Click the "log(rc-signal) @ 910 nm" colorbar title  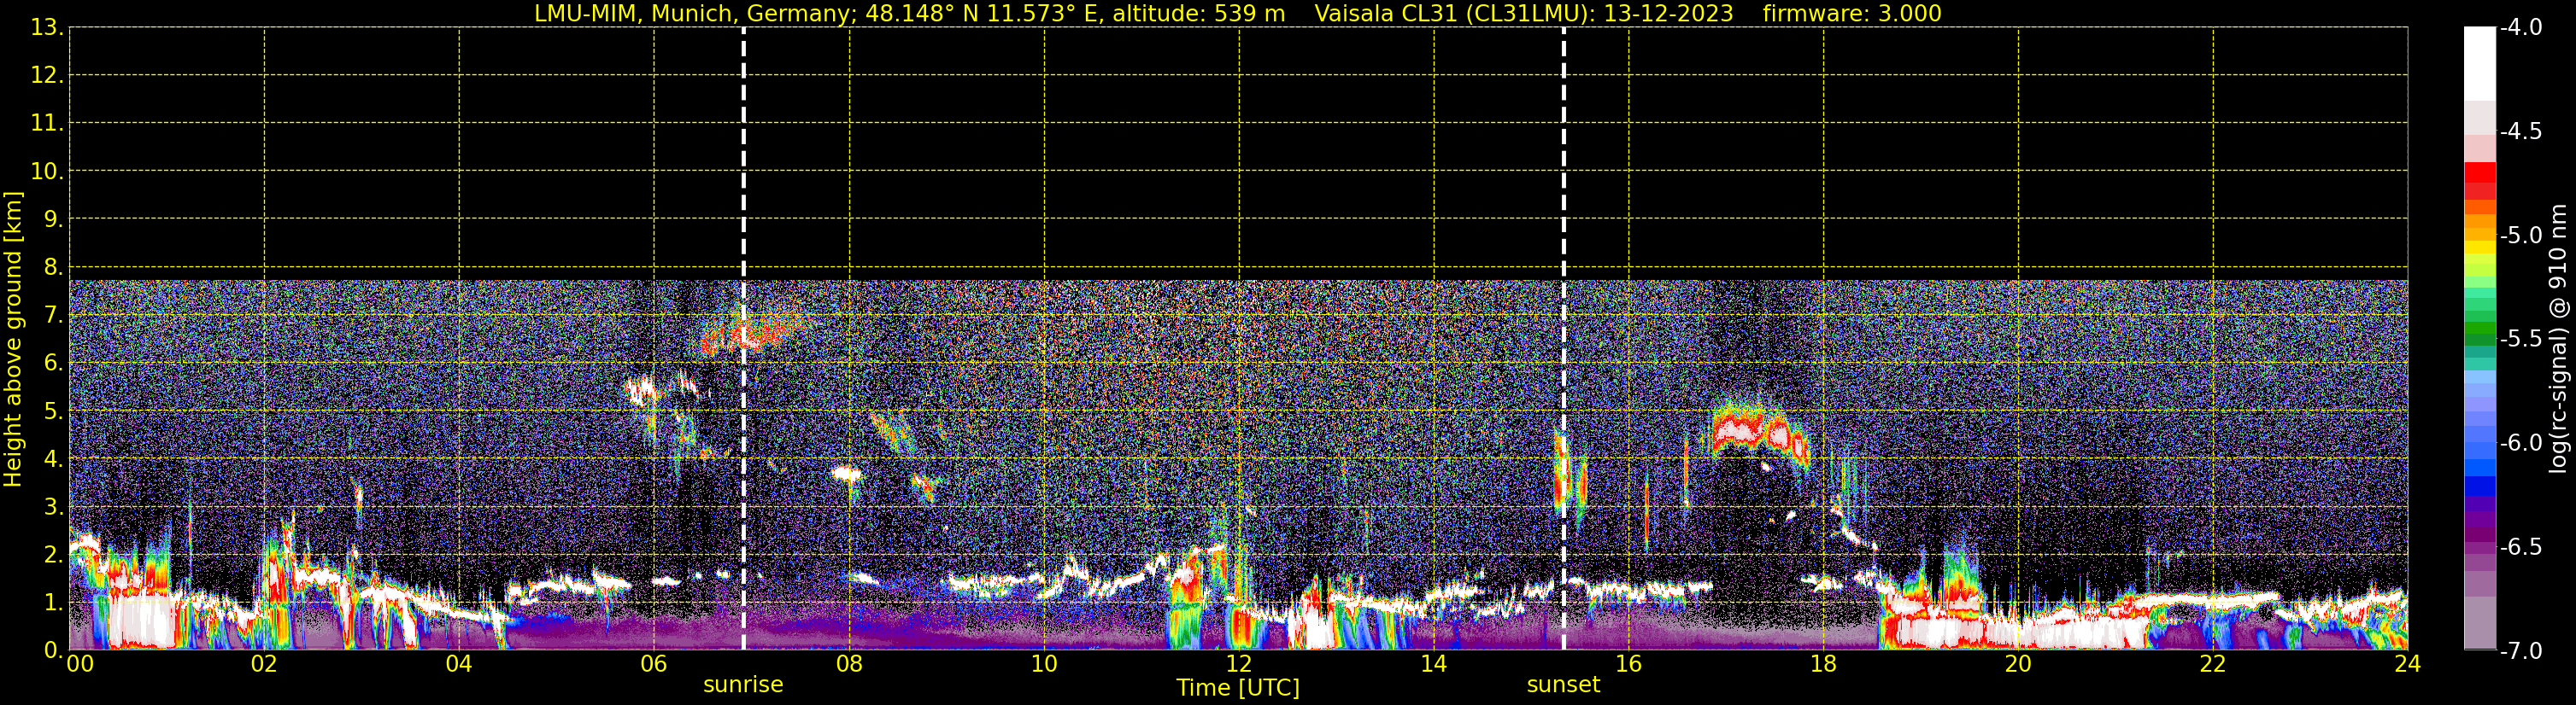[2559, 339]
